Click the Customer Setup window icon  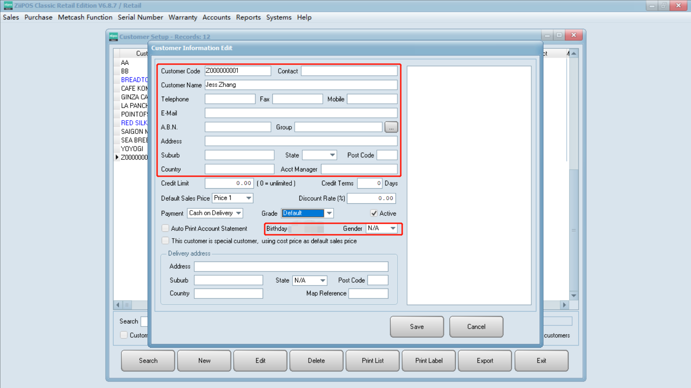[x=113, y=37]
